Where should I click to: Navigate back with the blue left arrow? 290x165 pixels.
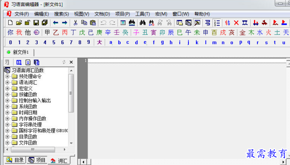coord(56,23)
